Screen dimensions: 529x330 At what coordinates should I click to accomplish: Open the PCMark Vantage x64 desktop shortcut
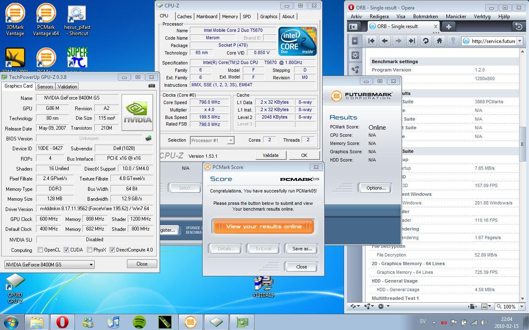46,19
